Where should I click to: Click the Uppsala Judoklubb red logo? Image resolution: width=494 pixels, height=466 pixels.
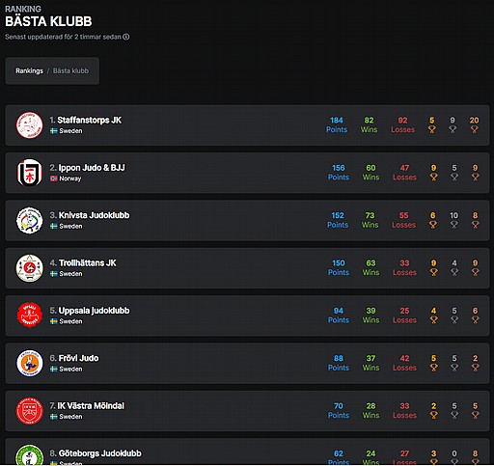[x=30, y=315]
